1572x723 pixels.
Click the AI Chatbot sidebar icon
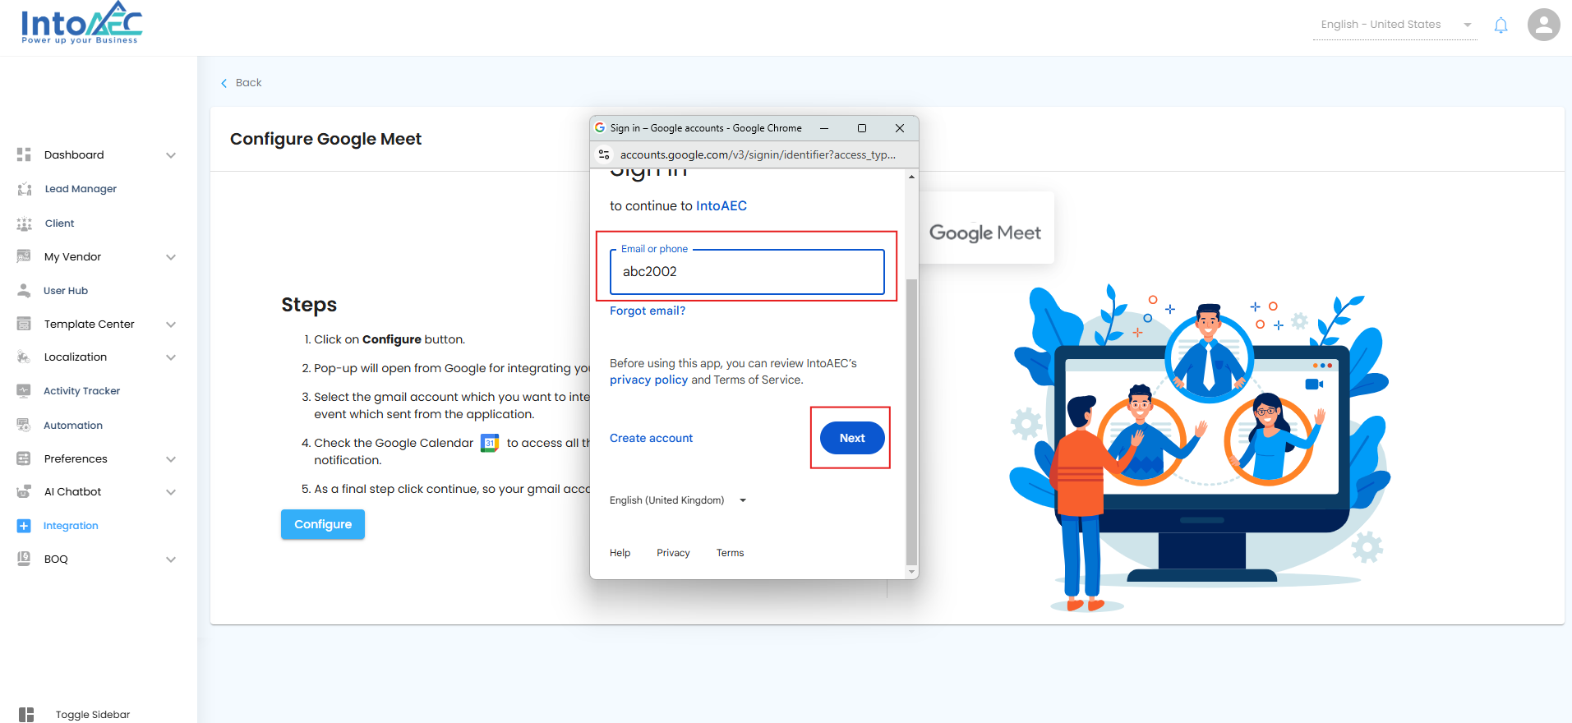[x=24, y=491]
